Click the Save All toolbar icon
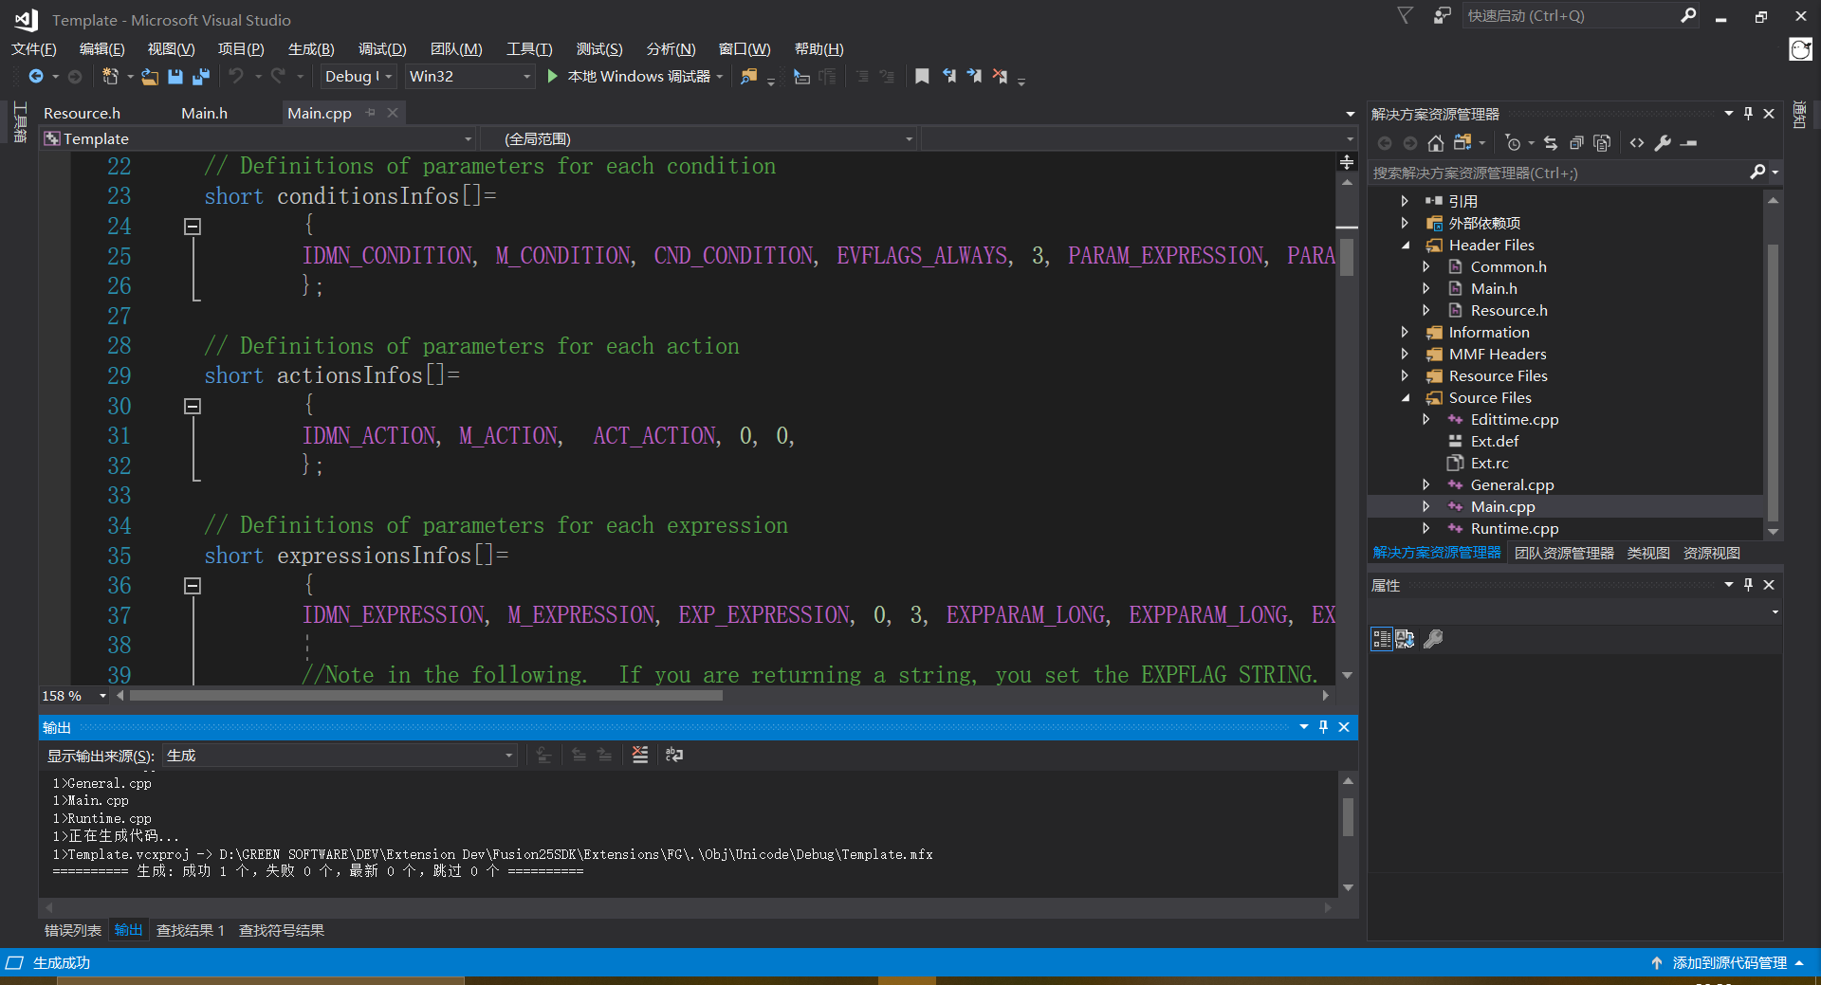This screenshot has width=1821, height=985. point(201,77)
